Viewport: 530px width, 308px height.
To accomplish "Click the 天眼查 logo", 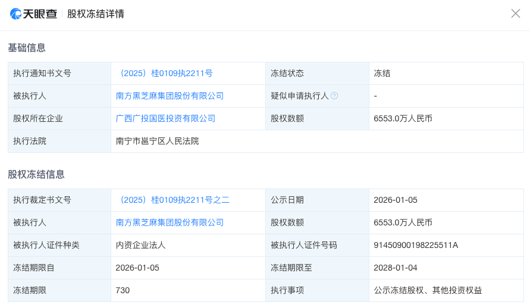I will (33, 14).
